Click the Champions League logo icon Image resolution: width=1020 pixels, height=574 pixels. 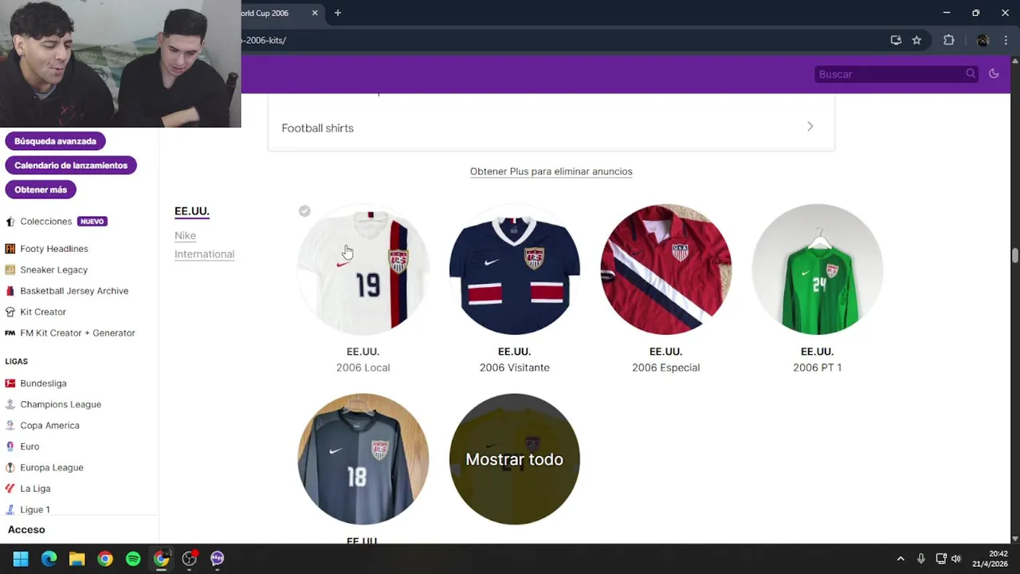click(10, 404)
